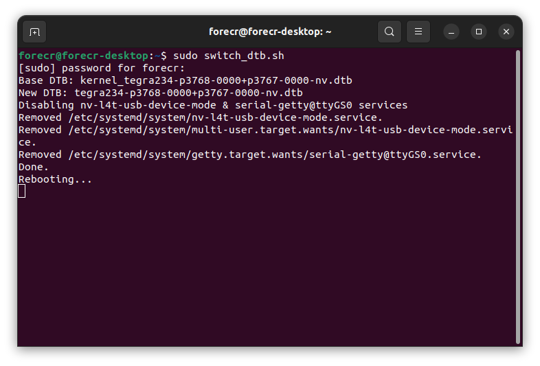540x366 pixels.
Task: Open the hamburger main menu
Action: pos(418,32)
